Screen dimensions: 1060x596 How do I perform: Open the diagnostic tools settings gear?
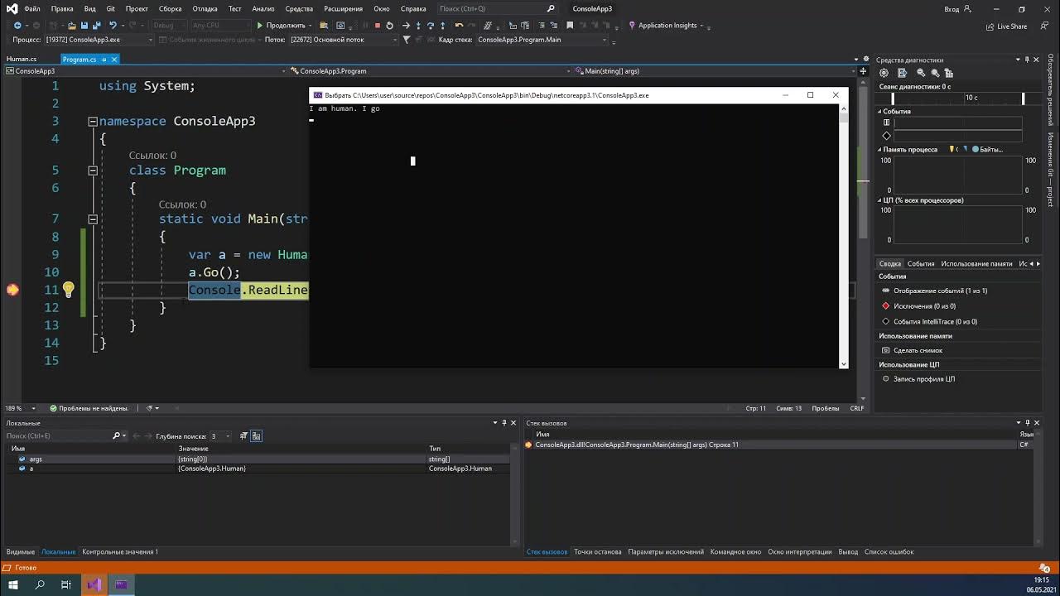tap(884, 73)
